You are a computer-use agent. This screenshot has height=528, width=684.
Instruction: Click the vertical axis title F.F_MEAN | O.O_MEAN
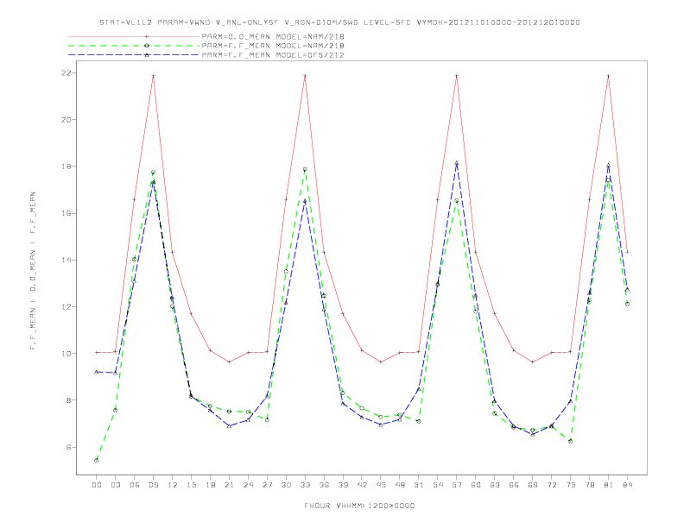(x=33, y=271)
